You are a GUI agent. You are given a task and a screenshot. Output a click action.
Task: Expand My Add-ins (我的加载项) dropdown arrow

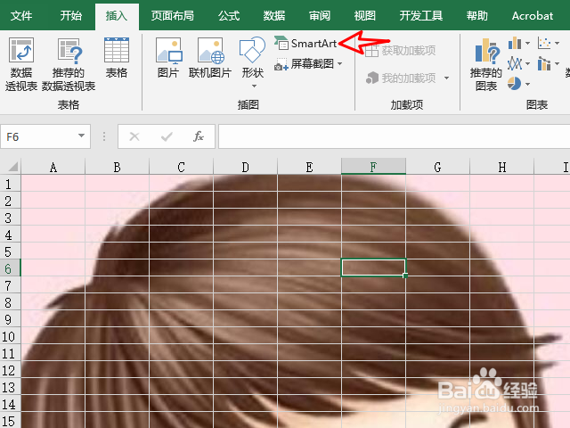click(x=446, y=78)
